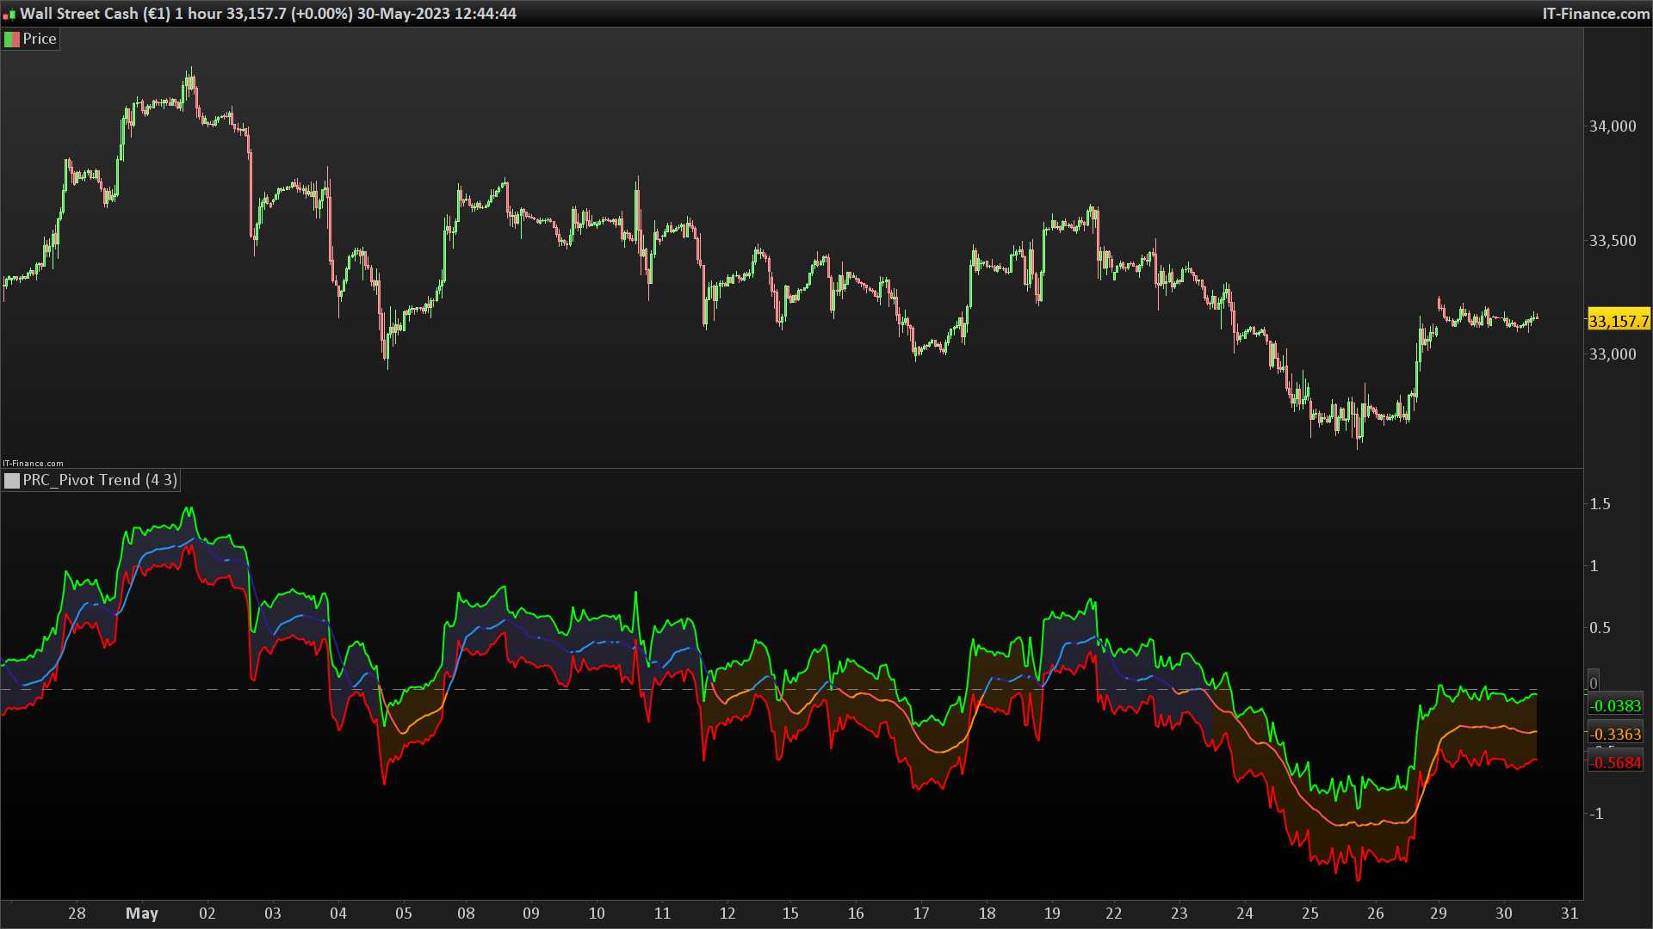Click the 34,000 price axis label
This screenshot has width=1653, height=929.
coord(1612,126)
